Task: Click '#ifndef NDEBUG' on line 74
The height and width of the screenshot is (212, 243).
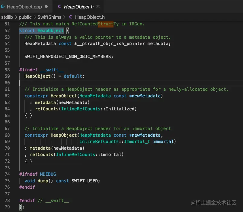Action: tap(38, 174)
